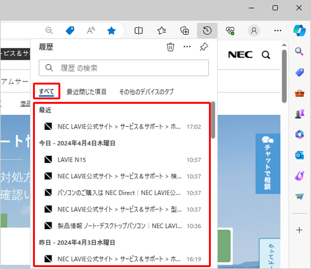Click the history panel scrollbar thumb
The image size is (311, 269).
click(x=213, y=121)
